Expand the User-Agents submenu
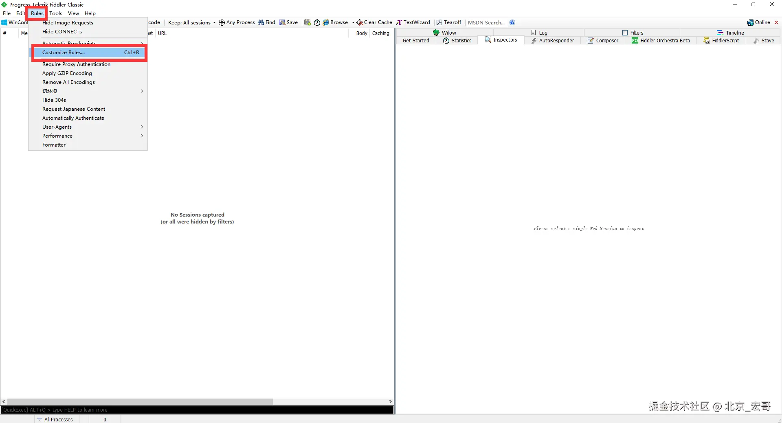This screenshot has width=782, height=423. (88, 127)
